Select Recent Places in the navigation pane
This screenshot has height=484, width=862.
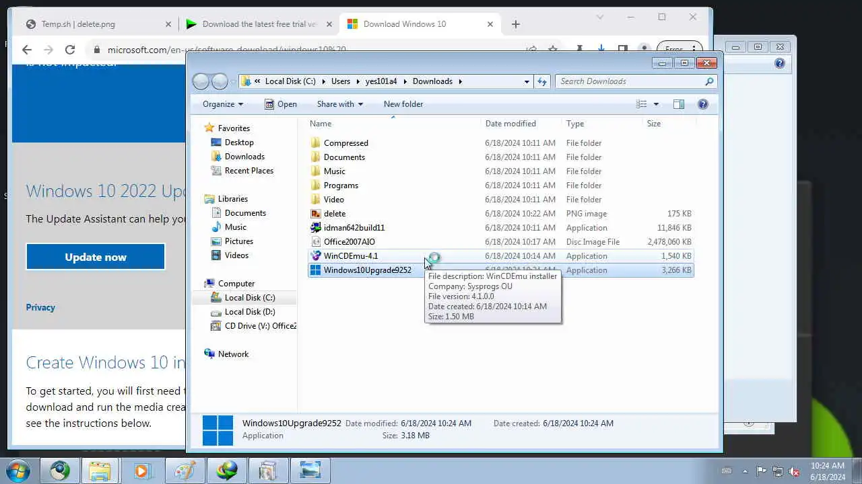(249, 171)
